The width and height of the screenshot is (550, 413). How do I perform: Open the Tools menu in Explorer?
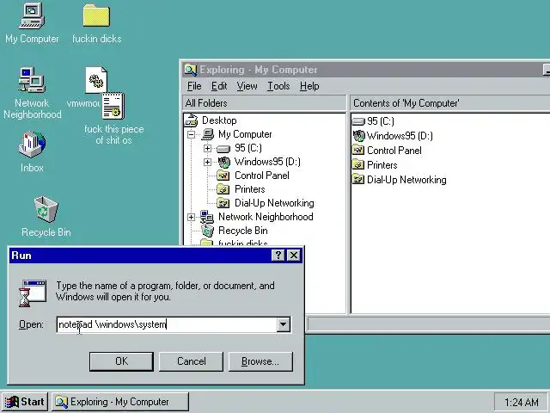(x=278, y=86)
